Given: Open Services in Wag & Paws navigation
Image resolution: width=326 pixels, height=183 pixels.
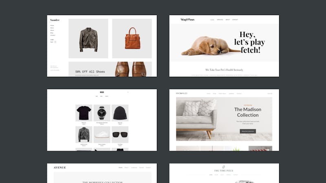Looking at the screenshot, I should point(220,20).
